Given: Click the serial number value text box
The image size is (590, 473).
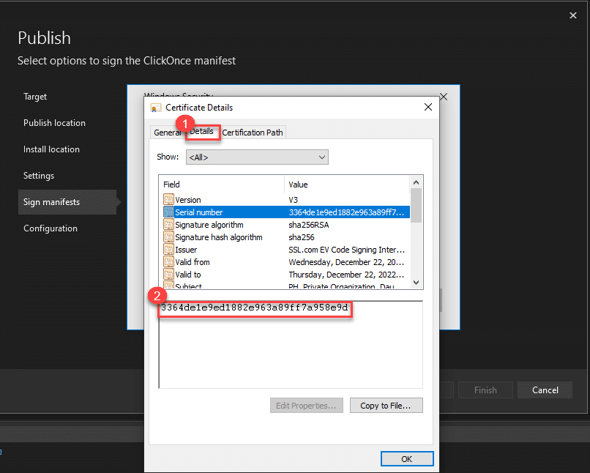Looking at the screenshot, I should 290,344.
